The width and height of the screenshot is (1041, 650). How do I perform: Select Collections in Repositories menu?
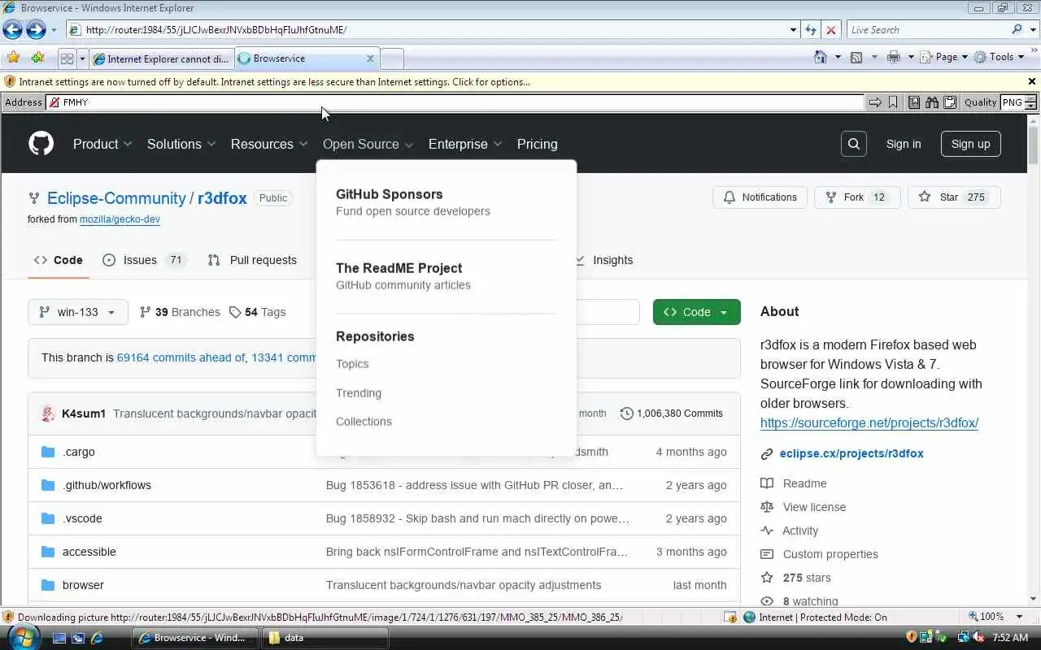point(364,422)
